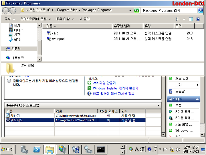Click Program Files breadcrumb segment
This screenshot has width=206, height=155.
point(67,10)
